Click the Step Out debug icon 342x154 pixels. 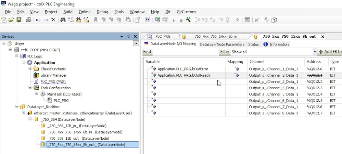pos(212,20)
